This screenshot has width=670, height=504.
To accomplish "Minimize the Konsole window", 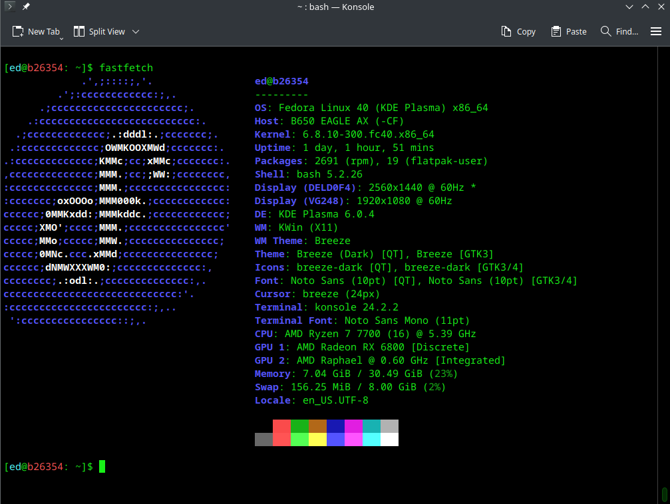I will (x=629, y=7).
